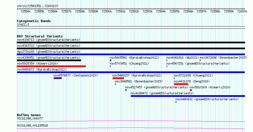Click the nsv5480872 blue variant bar
The image size is (253, 132).
point(131,72)
